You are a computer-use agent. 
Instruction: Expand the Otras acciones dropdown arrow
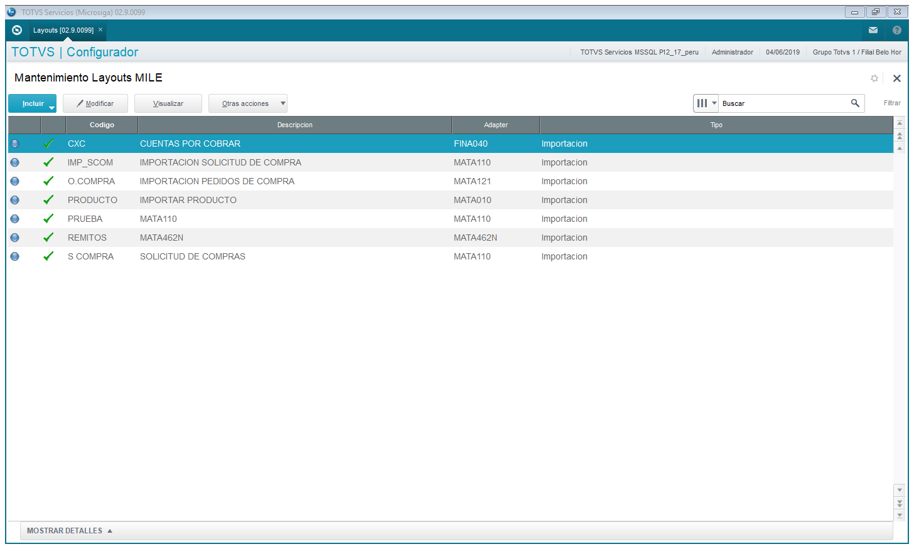283,103
